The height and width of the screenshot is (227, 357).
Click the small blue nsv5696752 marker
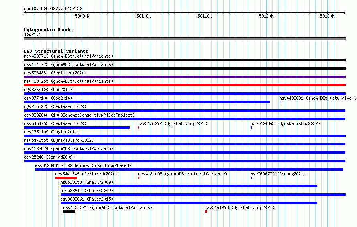251,178
